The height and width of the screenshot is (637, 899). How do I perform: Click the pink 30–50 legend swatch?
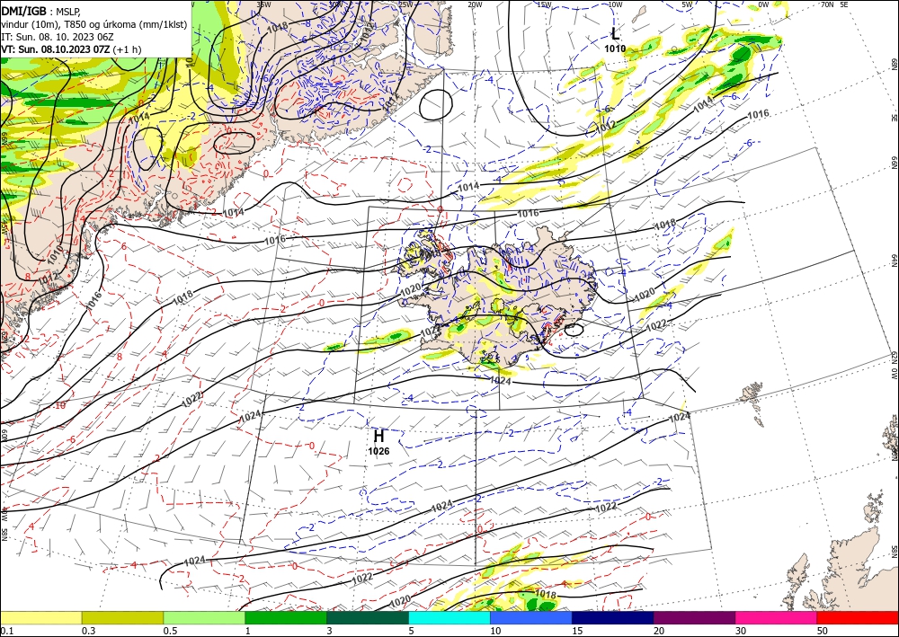click(x=777, y=617)
